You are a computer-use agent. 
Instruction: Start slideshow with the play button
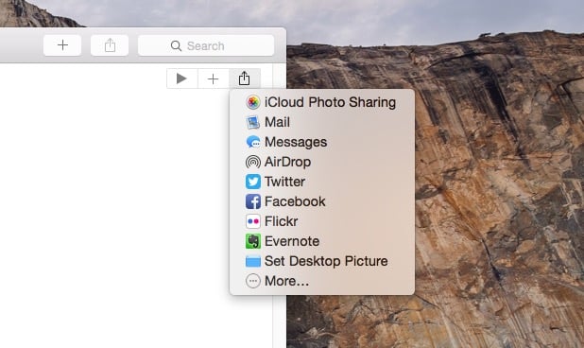coord(181,78)
